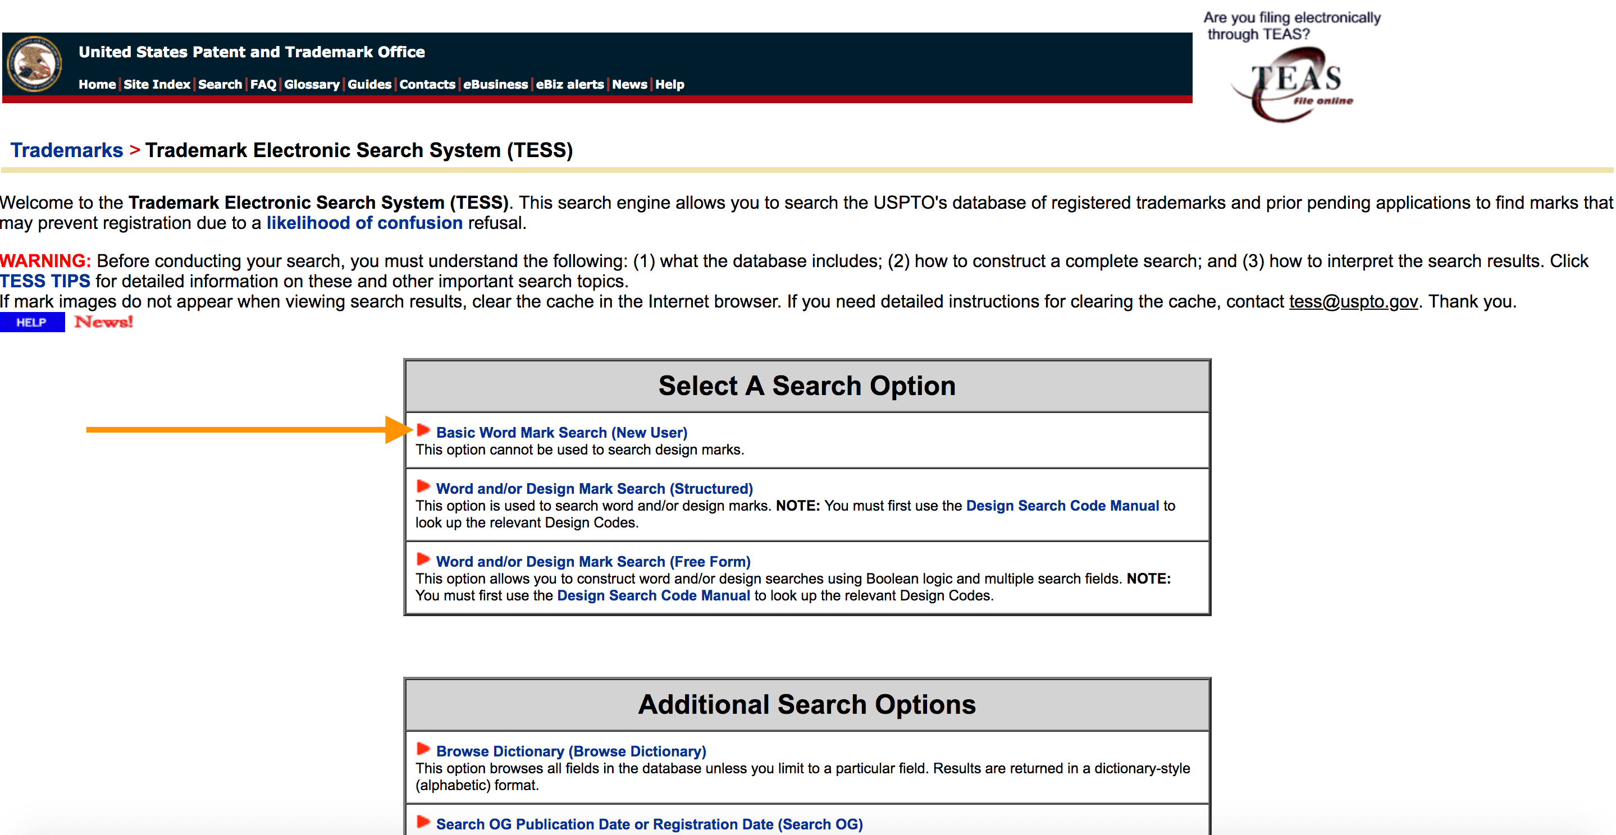This screenshot has height=835, width=1616.
Task: Open Glossary in the top navigation
Action: (x=312, y=85)
